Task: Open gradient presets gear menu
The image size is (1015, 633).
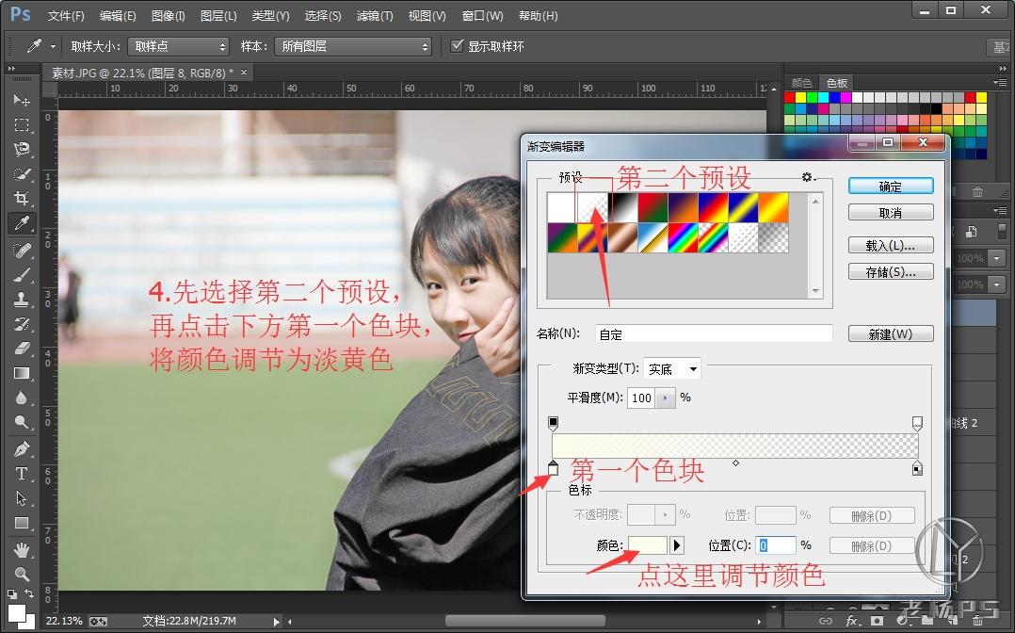Action: (x=808, y=177)
